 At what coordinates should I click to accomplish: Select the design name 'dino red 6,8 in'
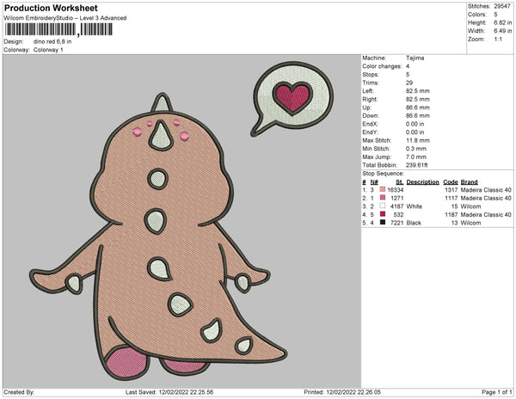[52, 42]
